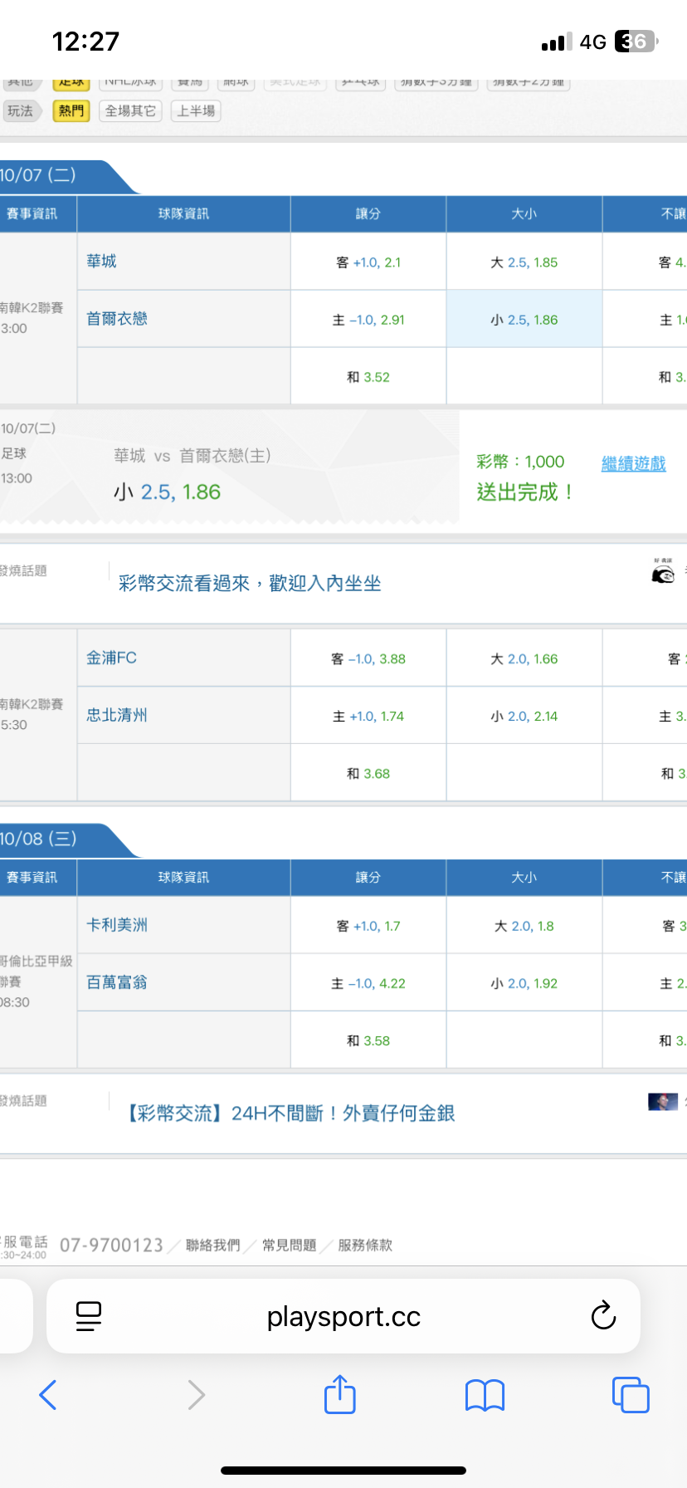This screenshot has height=1488, width=687.
Task: Tap the avatar beside 24H不間斷 topic
Action: pyautogui.click(x=662, y=1102)
